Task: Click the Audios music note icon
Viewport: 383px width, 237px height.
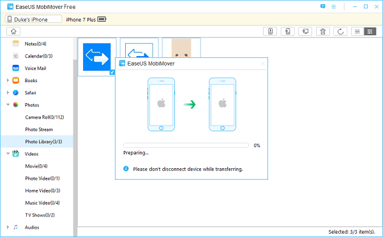Action: pos(15,227)
